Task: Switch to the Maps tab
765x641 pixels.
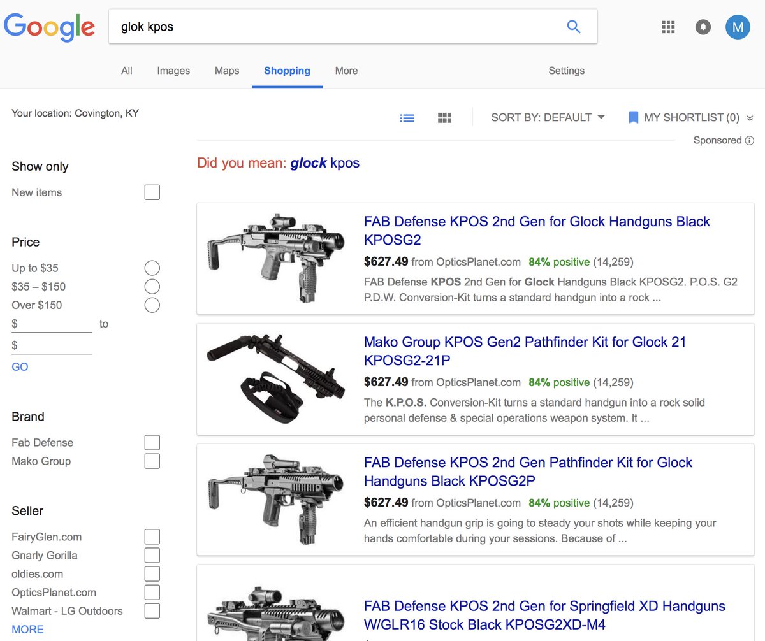Action: [227, 71]
